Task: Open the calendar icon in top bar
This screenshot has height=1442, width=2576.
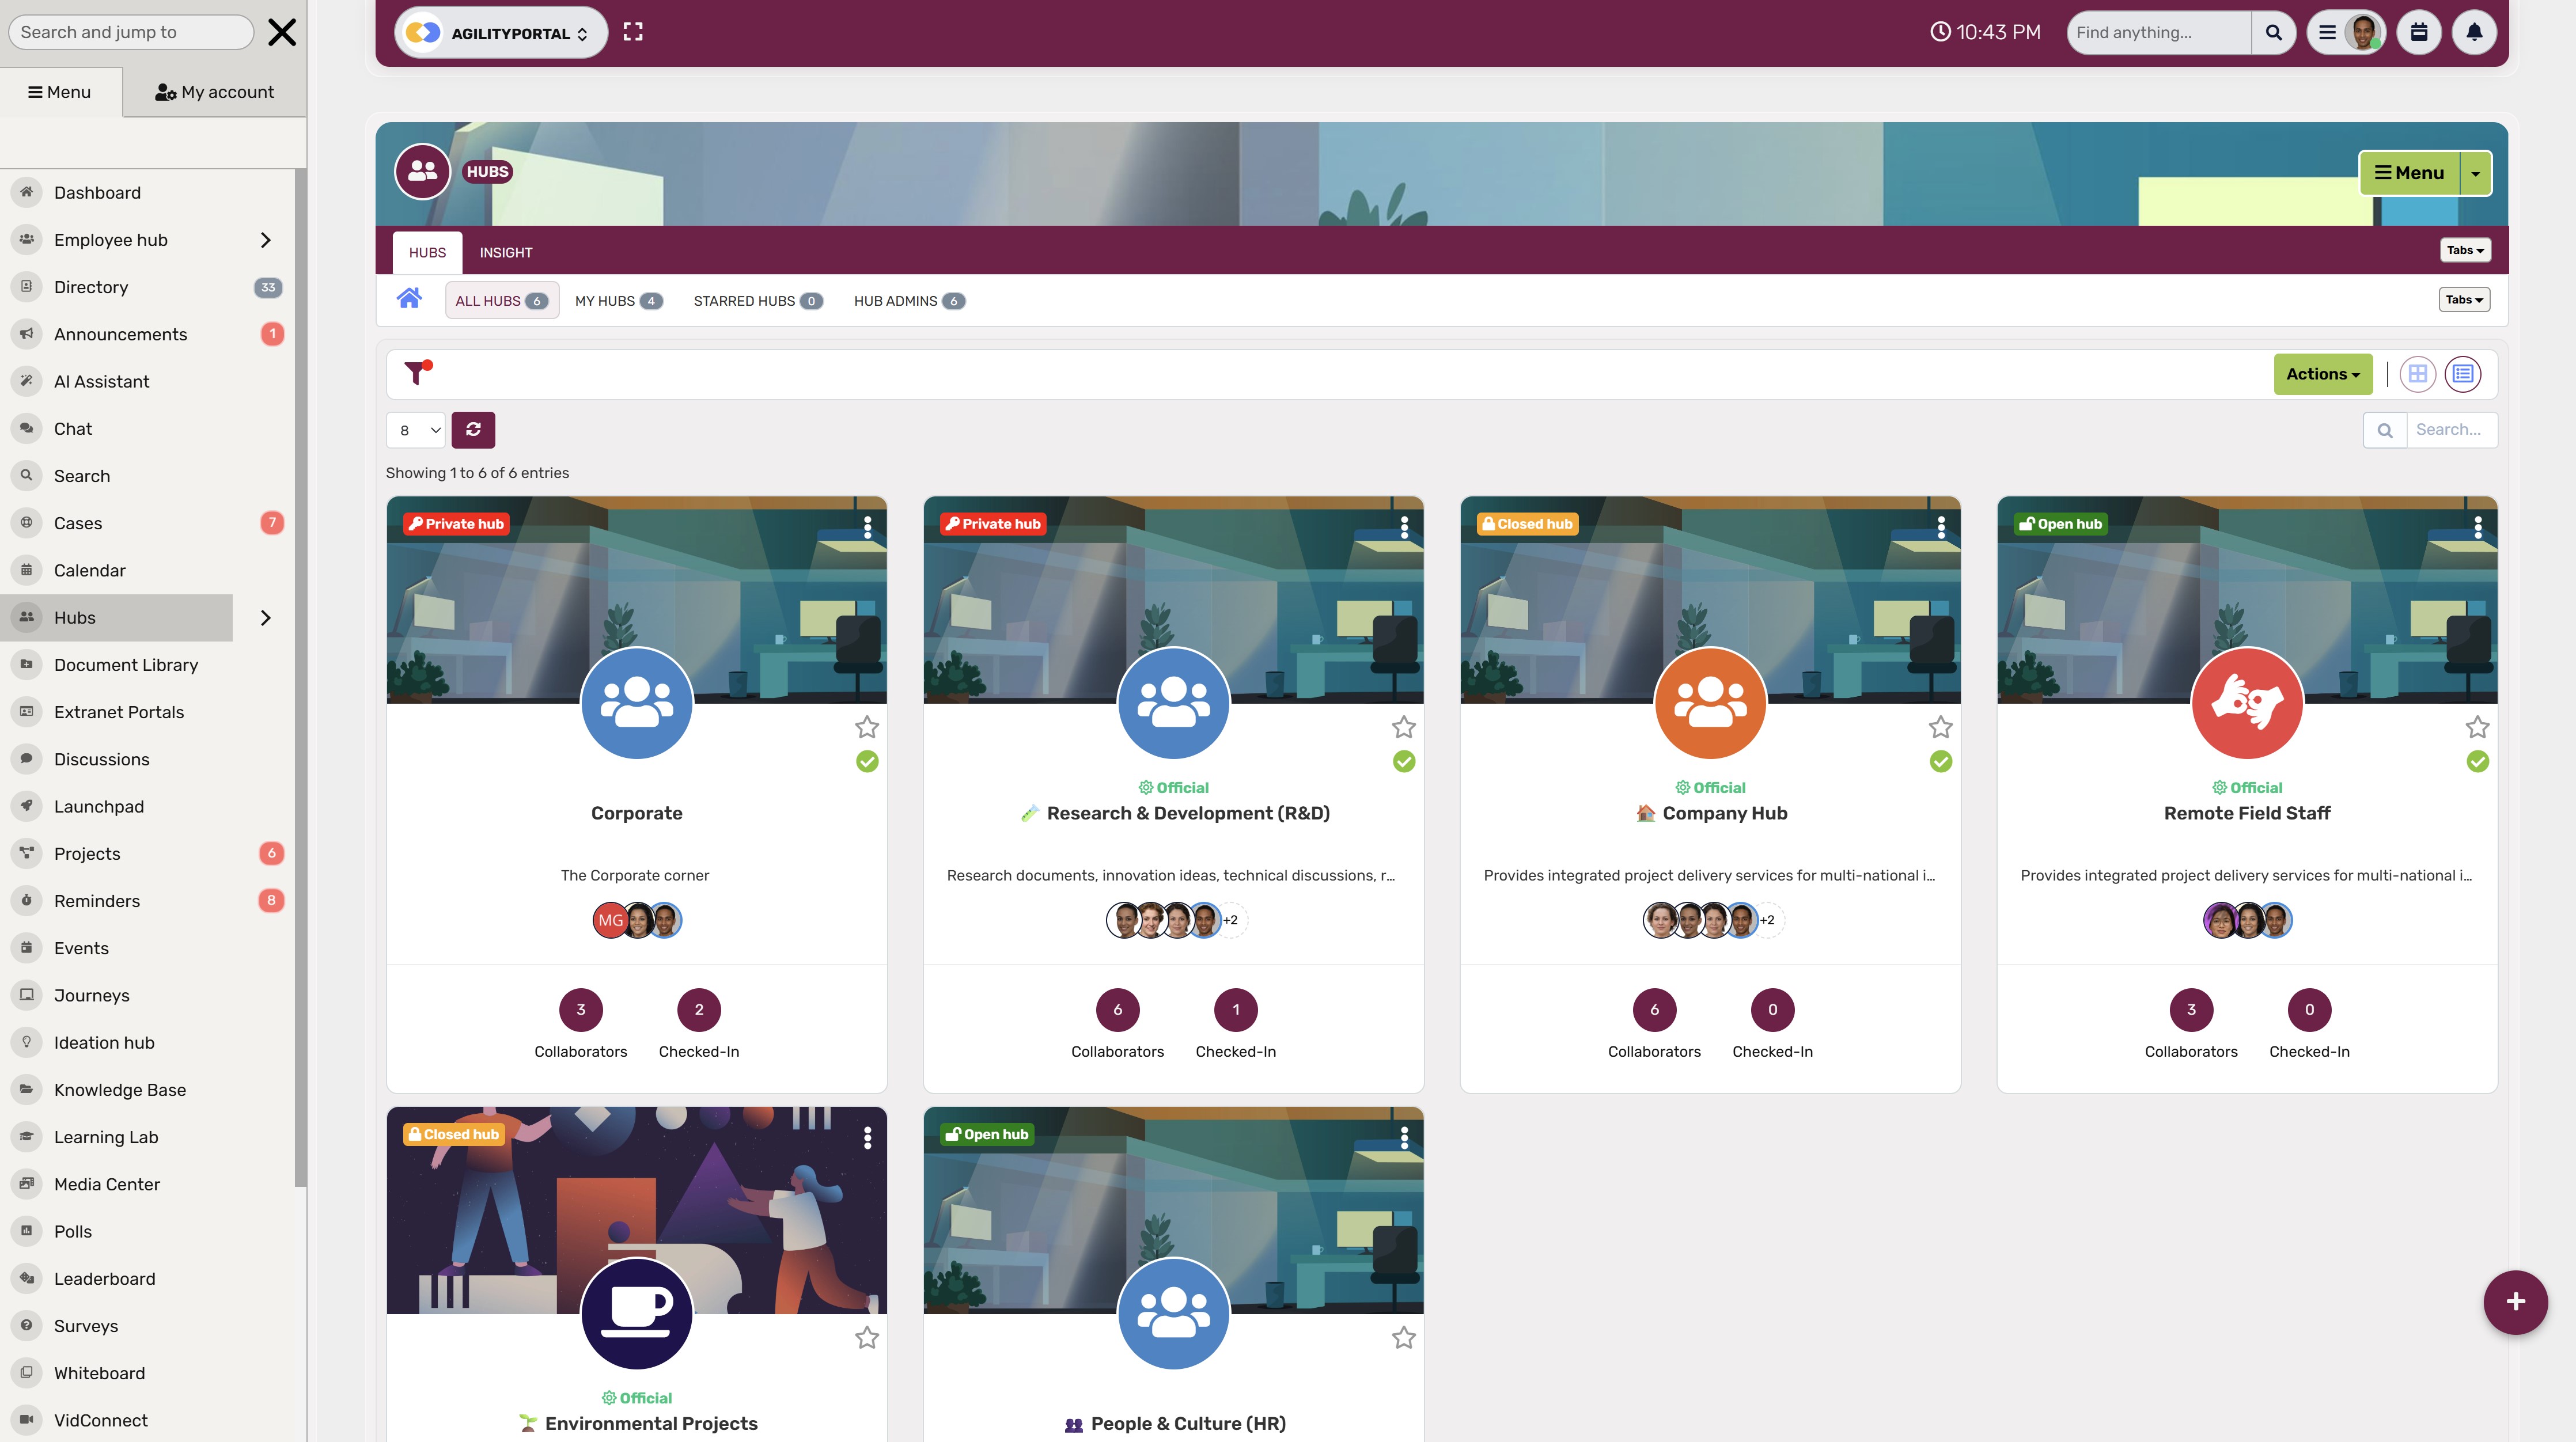Action: [x=2419, y=32]
